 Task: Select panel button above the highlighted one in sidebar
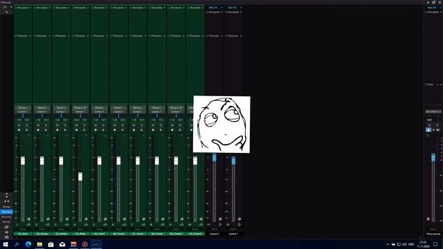click(6, 207)
